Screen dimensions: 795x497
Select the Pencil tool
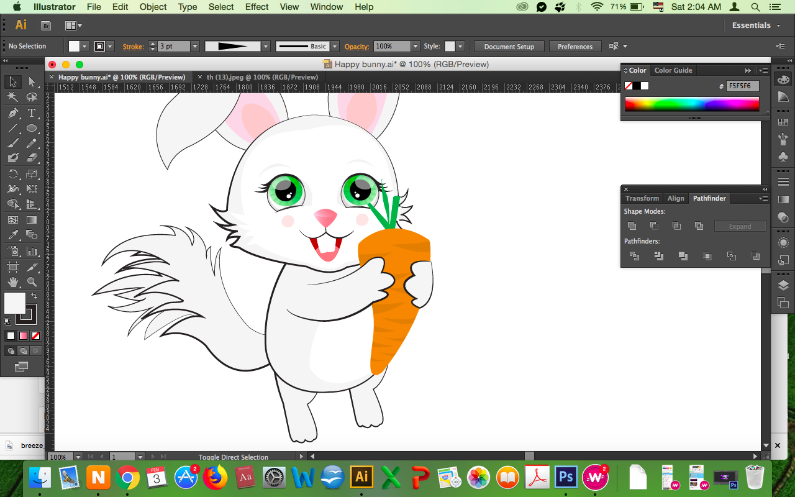[x=32, y=144]
